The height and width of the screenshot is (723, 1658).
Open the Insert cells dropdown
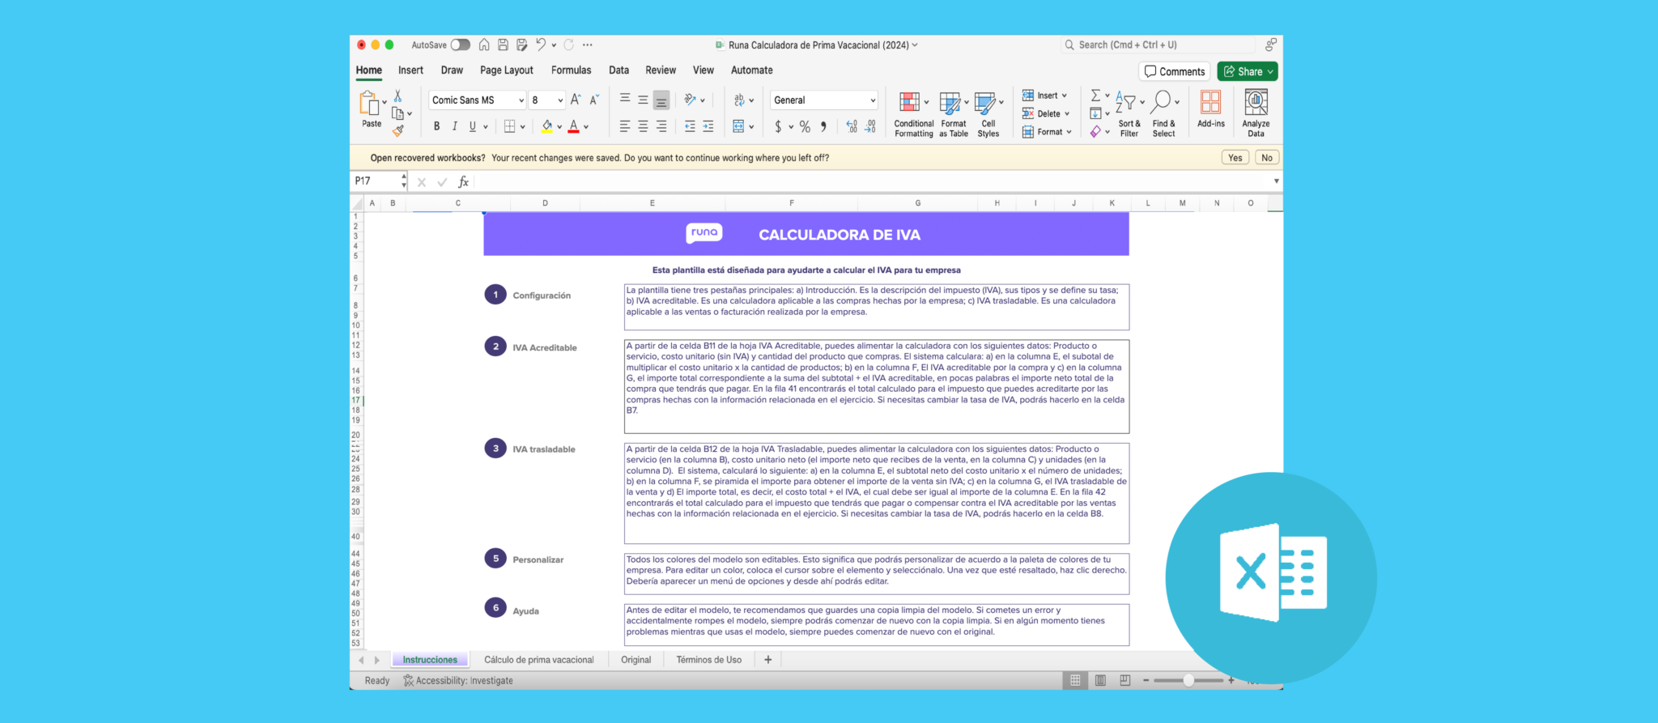pyautogui.click(x=1045, y=96)
